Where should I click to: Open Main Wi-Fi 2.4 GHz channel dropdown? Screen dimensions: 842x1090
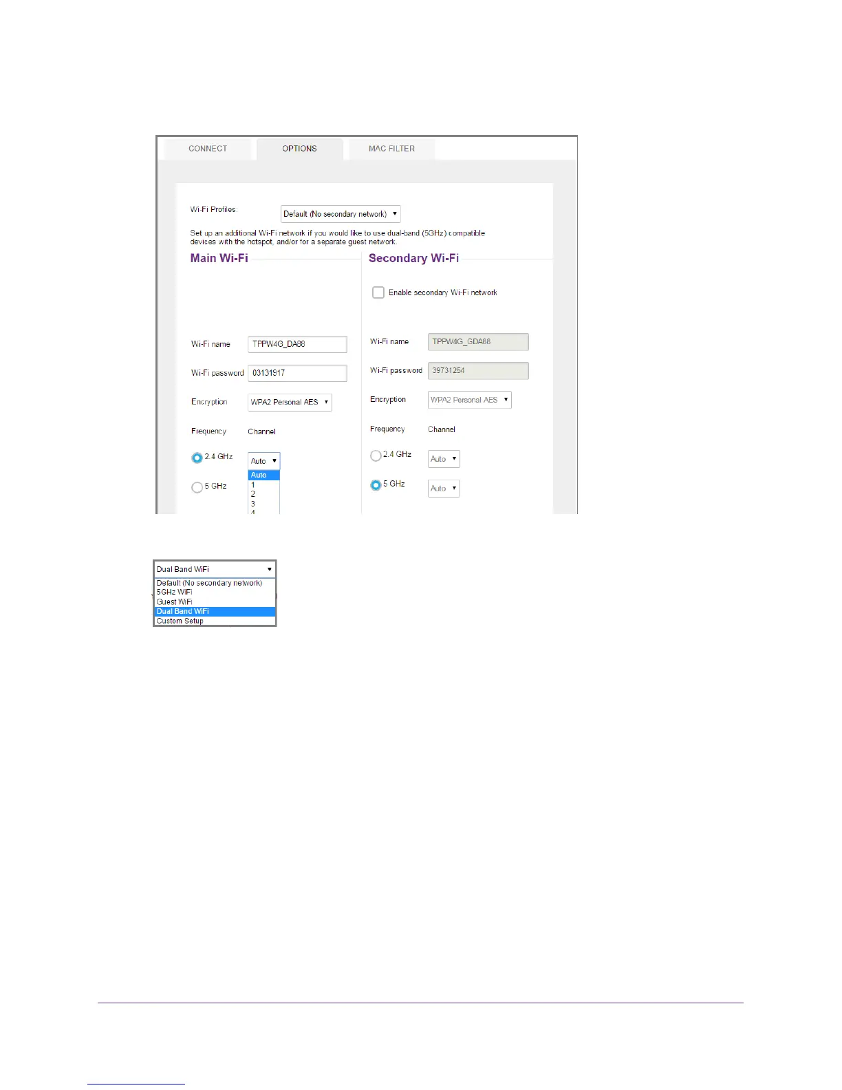tap(264, 461)
